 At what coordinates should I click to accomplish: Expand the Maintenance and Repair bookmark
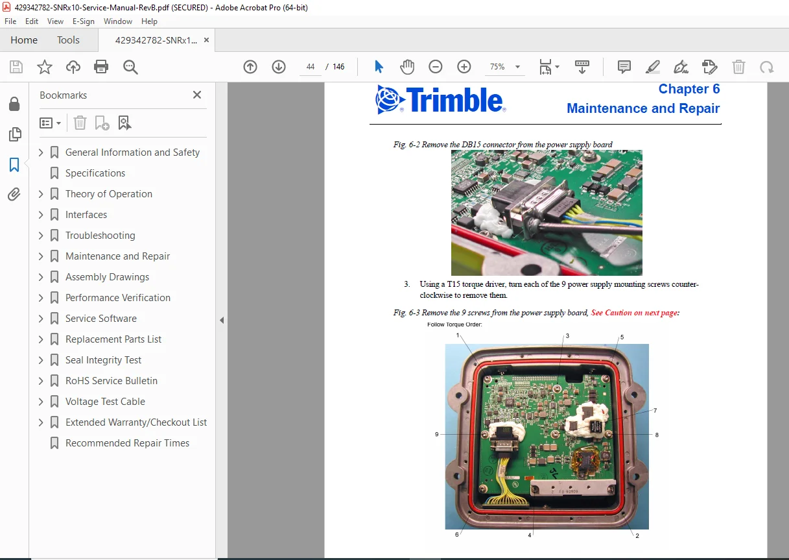coord(41,256)
